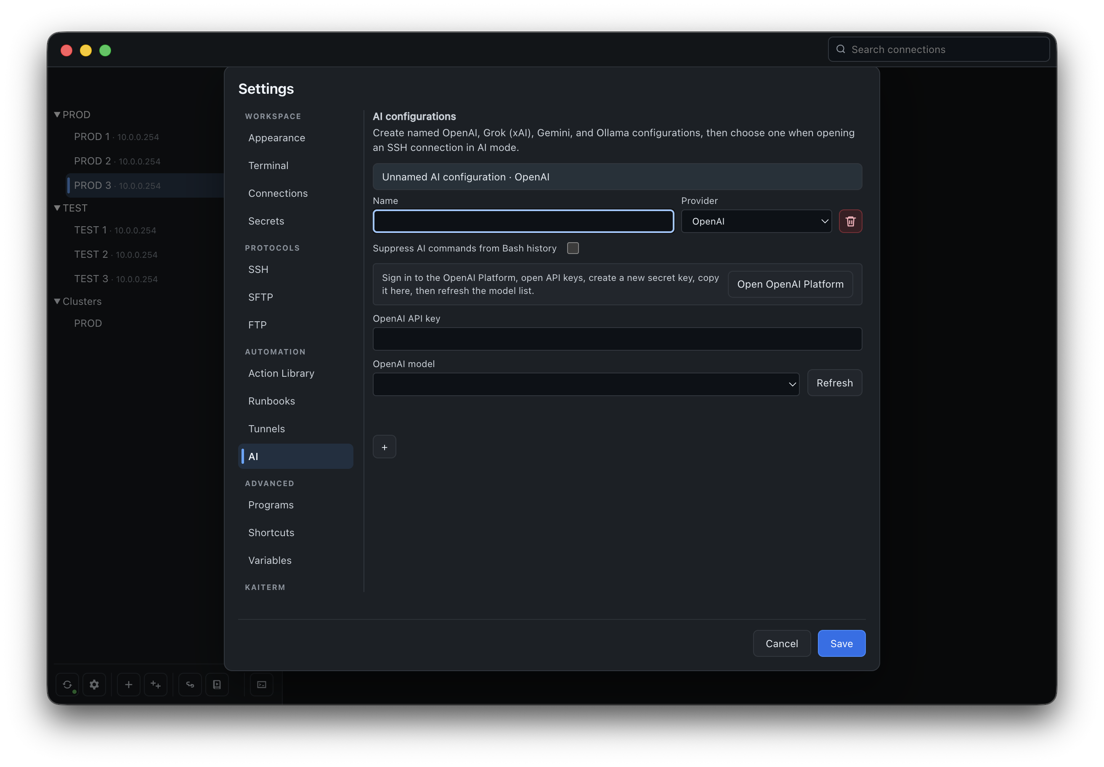
Task: Click the runbook play book icon
Action: pos(217,684)
